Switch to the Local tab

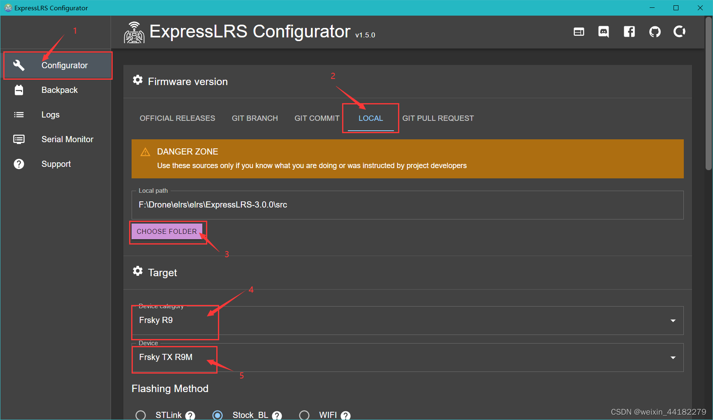point(370,118)
